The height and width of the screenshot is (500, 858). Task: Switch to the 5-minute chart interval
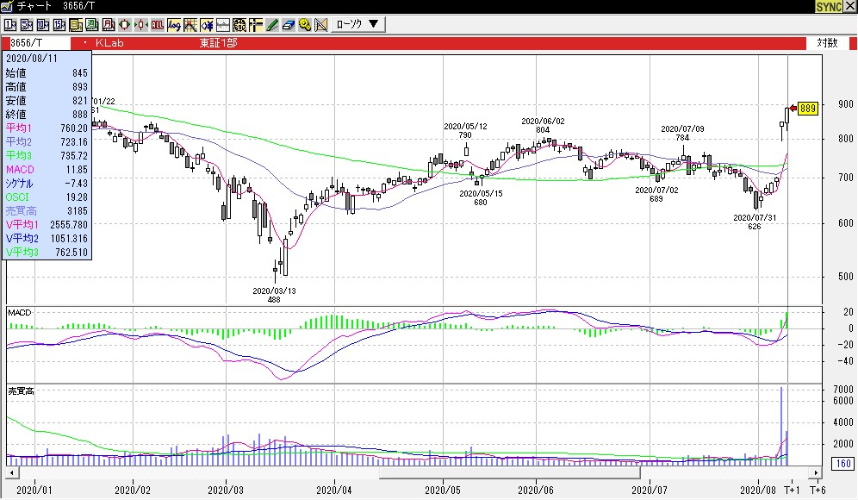pos(26,24)
